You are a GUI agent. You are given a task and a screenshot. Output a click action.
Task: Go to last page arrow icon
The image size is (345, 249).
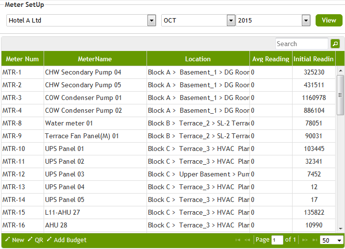[314, 240]
